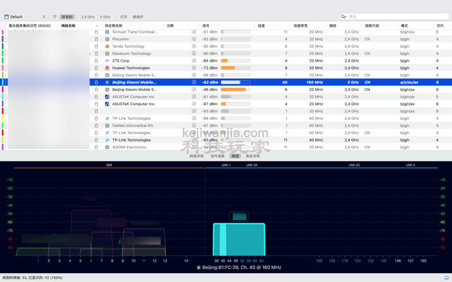This screenshot has width=452, height=282.
Task: Select the 所有的 filter
Action: point(67,17)
